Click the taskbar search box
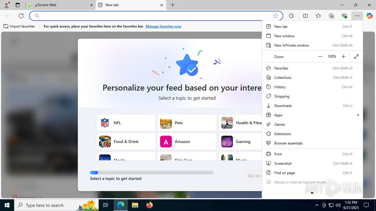Image resolution: width=376 pixels, height=211 pixels. pos(56,205)
